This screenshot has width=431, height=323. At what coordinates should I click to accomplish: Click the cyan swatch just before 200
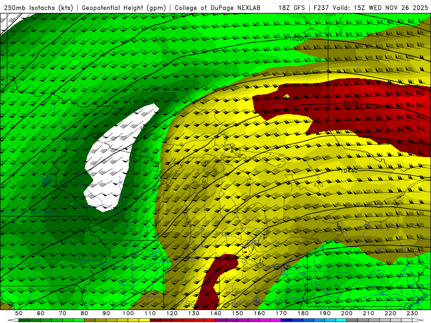click(x=341, y=320)
